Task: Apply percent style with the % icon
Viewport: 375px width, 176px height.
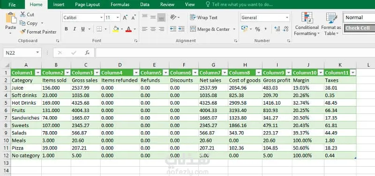Action: [x=257, y=29]
